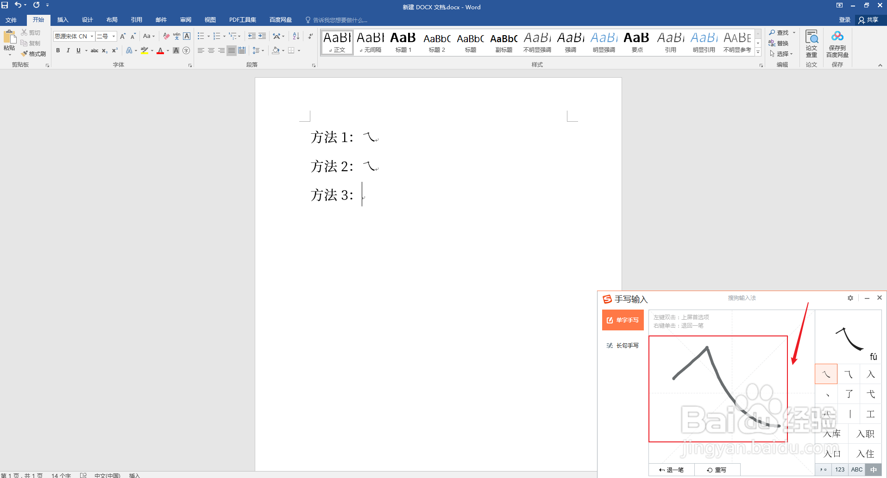887x478 pixels.
Task: Switch to the Insert (插入) tab
Action: pyautogui.click(x=63, y=20)
